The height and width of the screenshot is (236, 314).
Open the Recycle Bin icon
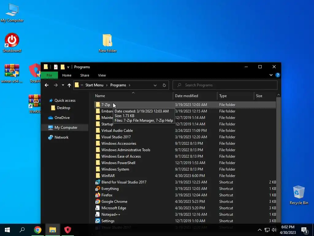pyautogui.click(x=299, y=195)
